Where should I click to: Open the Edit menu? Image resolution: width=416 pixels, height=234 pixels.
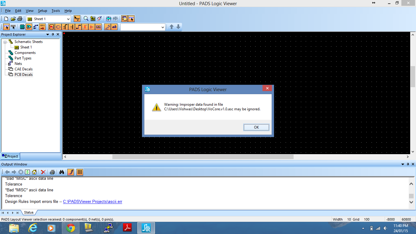pos(18,11)
